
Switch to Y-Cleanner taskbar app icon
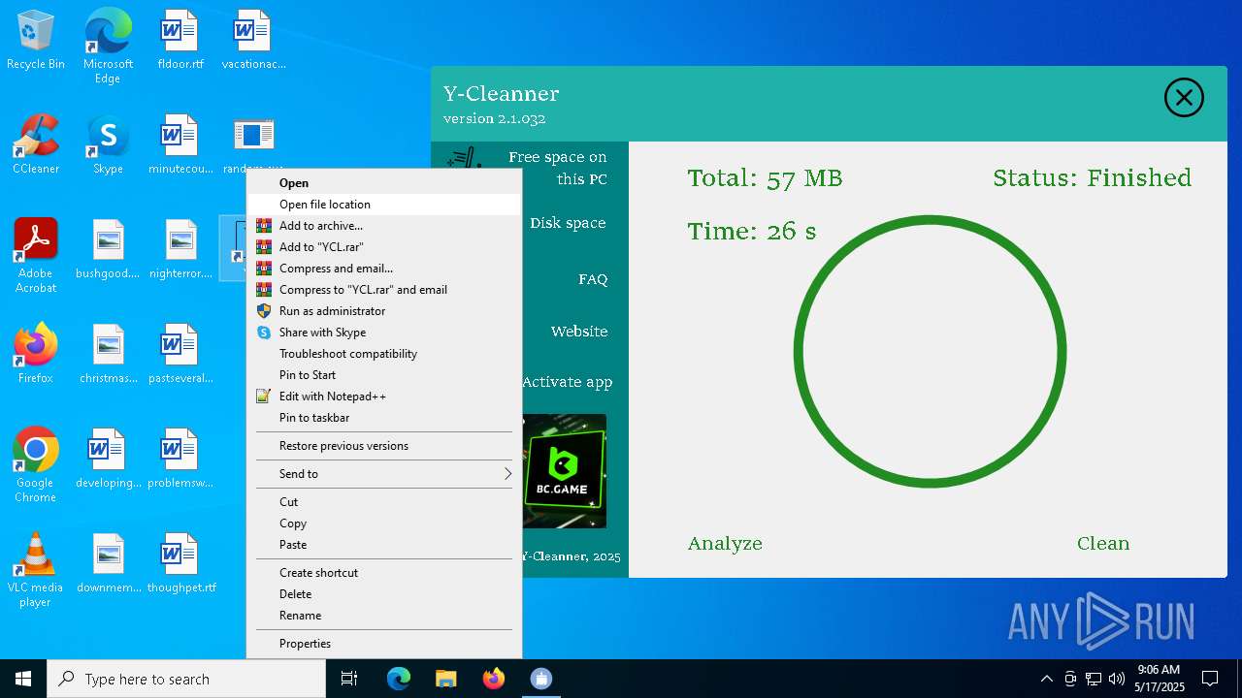coord(541,679)
